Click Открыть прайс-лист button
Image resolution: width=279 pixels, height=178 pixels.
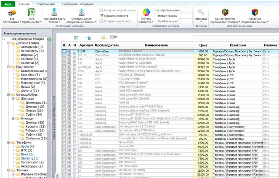(115, 21)
